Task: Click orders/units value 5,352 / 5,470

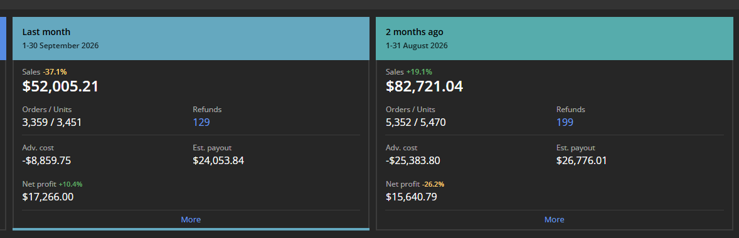Action: tap(416, 123)
